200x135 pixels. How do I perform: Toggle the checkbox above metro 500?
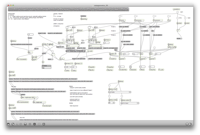[89, 27]
